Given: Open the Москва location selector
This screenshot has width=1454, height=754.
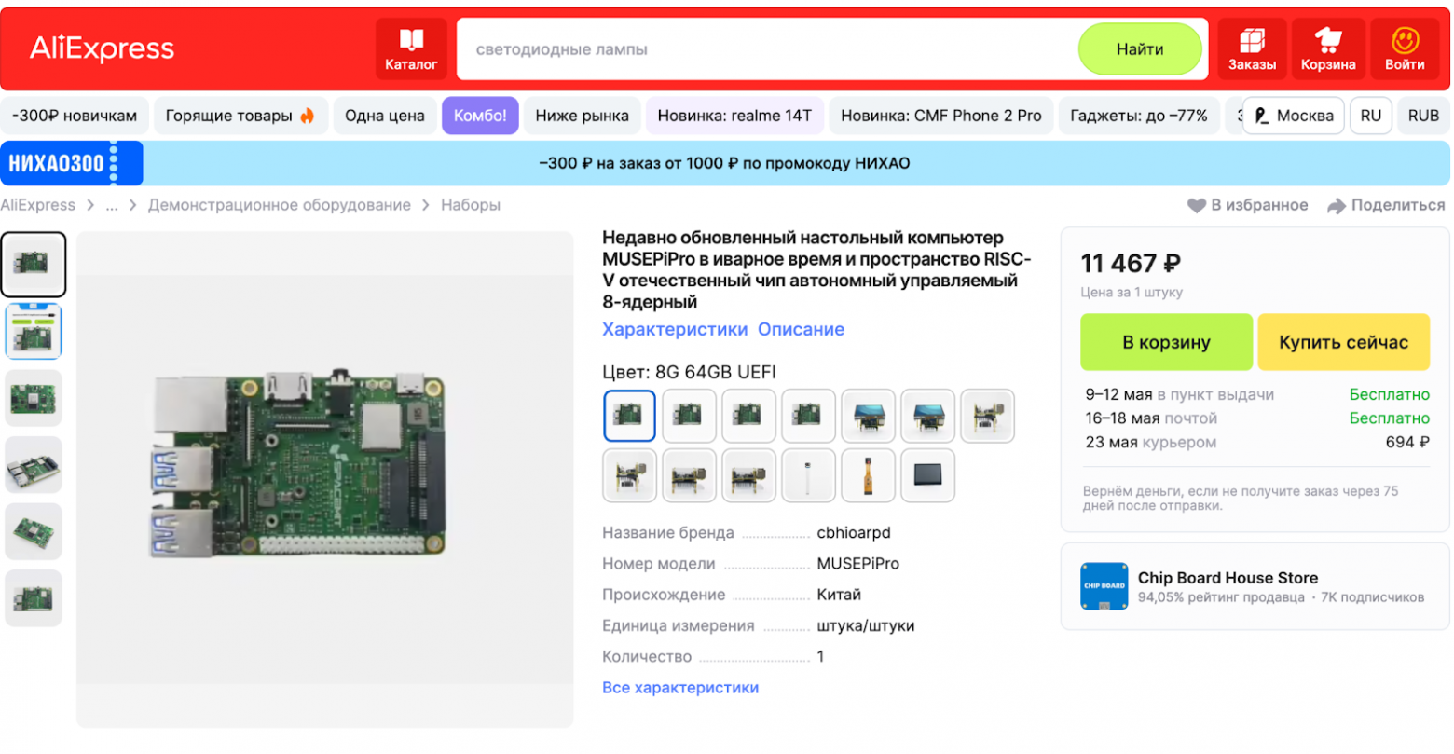Looking at the screenshot, I should pos(1294,116).
